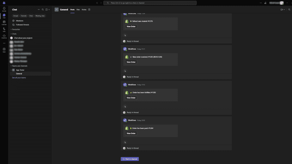React to the Order has been fulfilled #1283 message
The height and width of the screenshot is (164, 292).
point(125,107)
